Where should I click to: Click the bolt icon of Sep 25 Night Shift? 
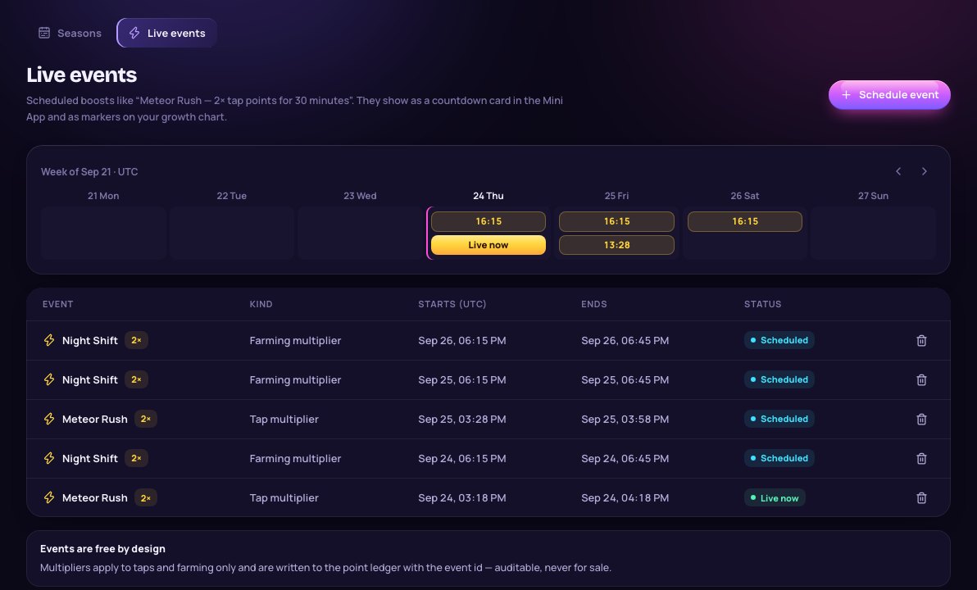(x=49, y=379)
